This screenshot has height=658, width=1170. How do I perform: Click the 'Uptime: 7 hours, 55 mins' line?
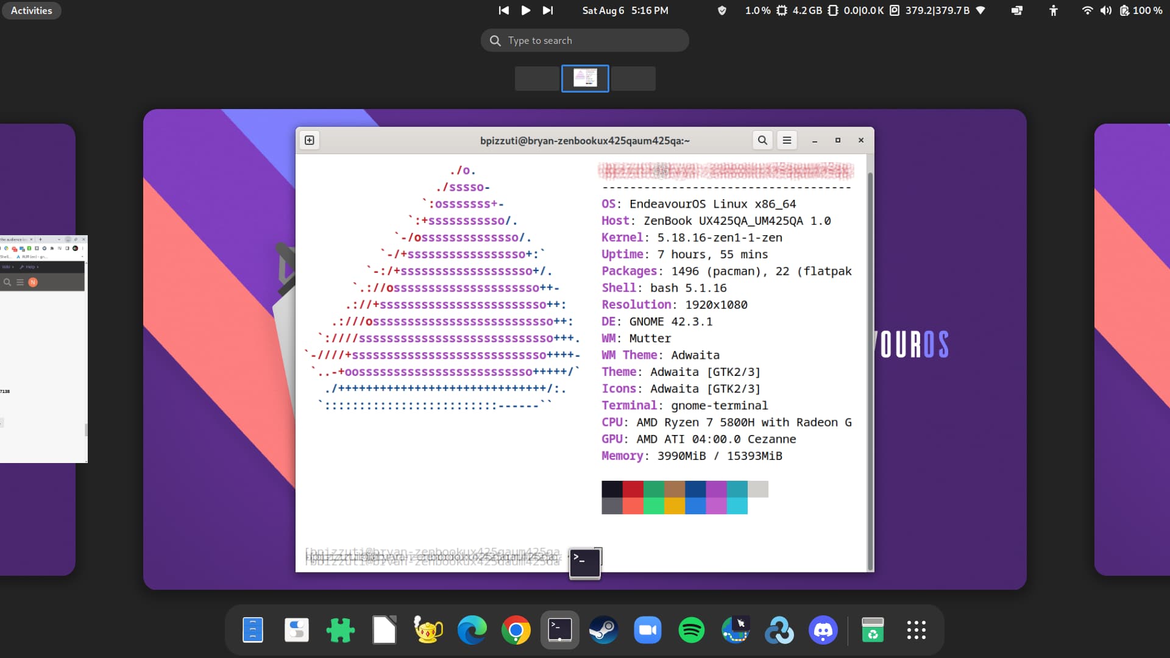(x=685, y=254)
